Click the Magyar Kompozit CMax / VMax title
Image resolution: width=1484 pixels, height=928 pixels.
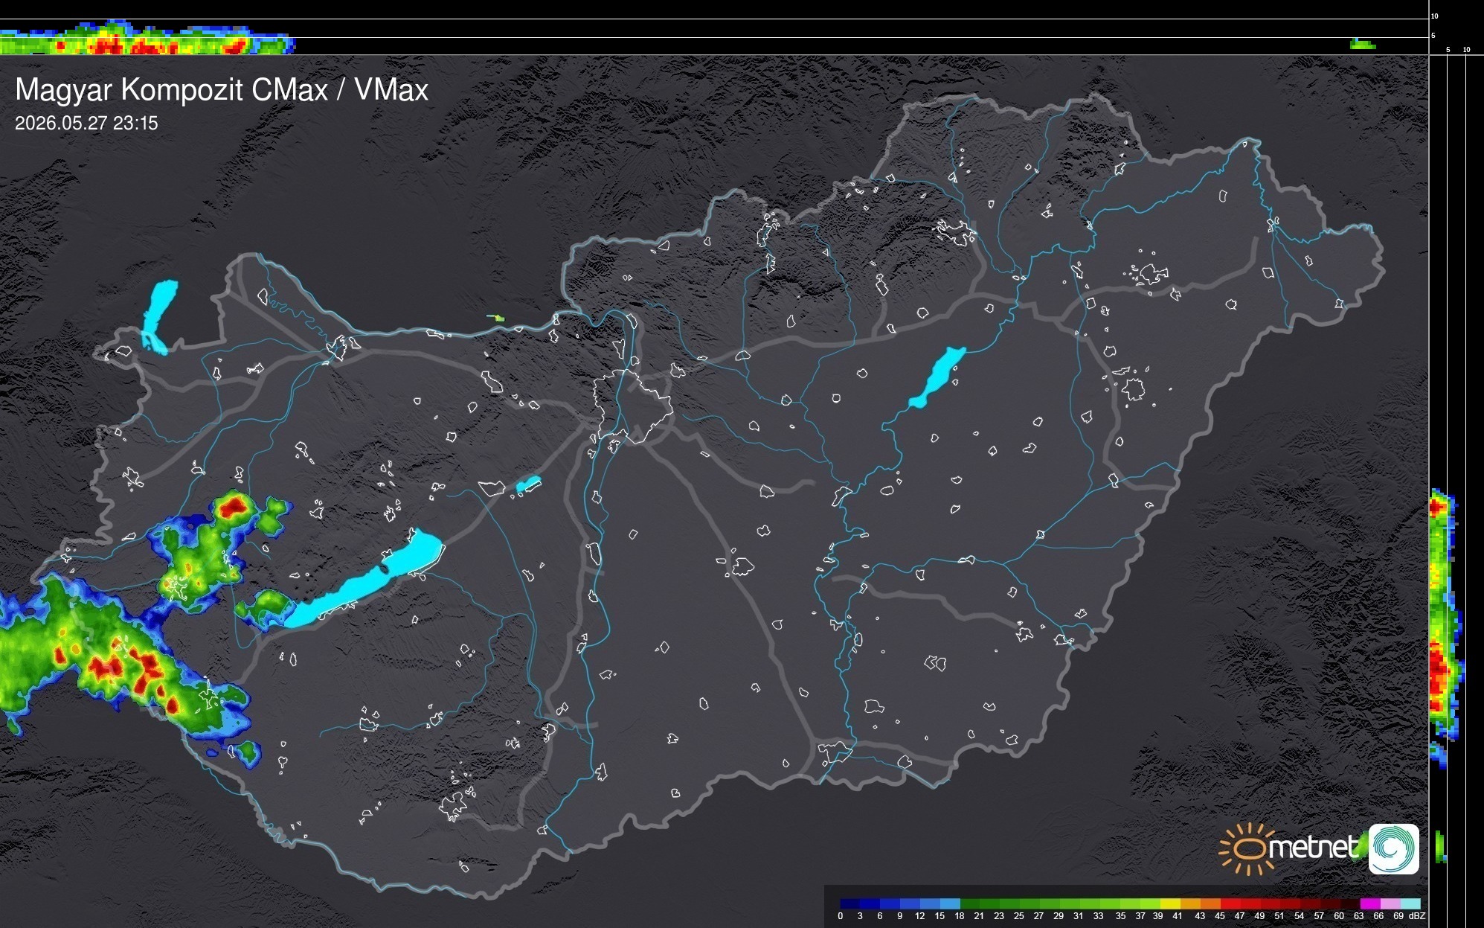(222, 90)
